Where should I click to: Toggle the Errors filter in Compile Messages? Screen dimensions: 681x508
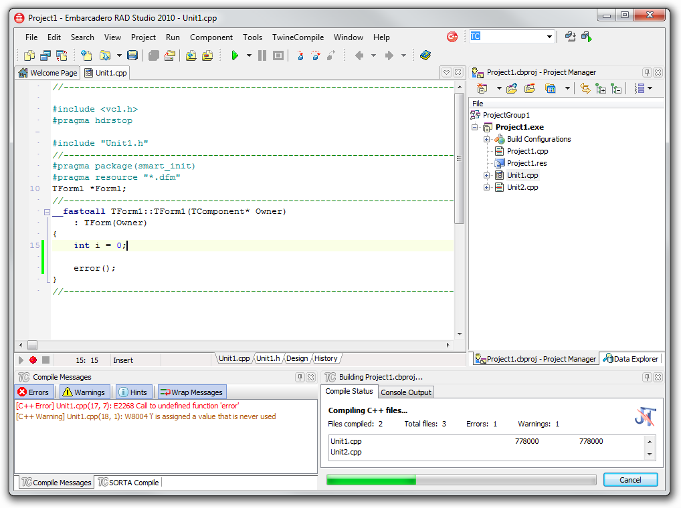(x=33, y=392)
